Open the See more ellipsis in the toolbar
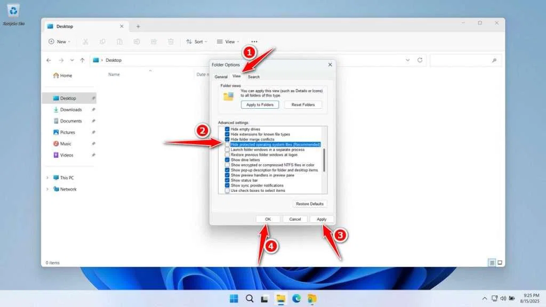The image size is (546, 307). coord(254,42)
